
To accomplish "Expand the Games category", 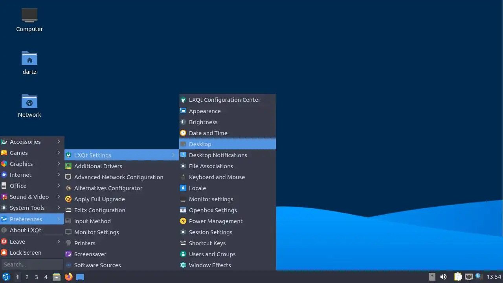I will (x=32, y=153).
